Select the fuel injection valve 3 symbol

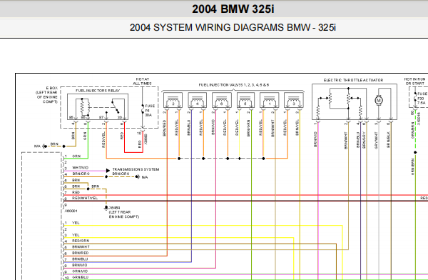click(x=294, y=100)
